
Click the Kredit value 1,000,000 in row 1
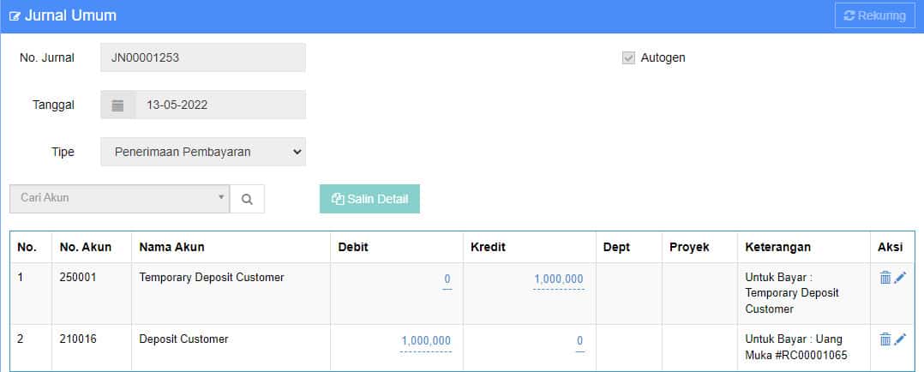(x=558, y=279)
